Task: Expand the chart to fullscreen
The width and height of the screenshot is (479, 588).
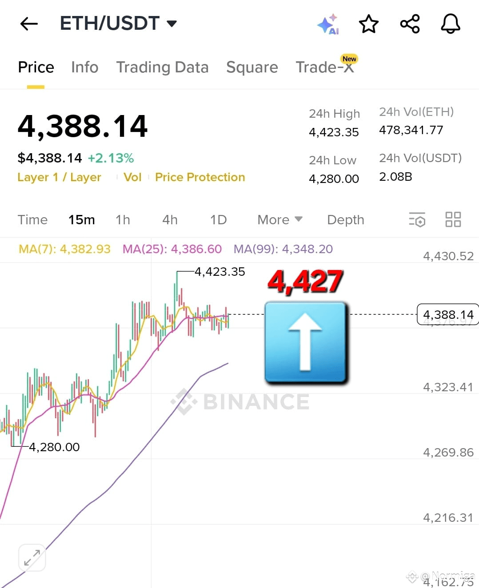Action: (32, 558)
